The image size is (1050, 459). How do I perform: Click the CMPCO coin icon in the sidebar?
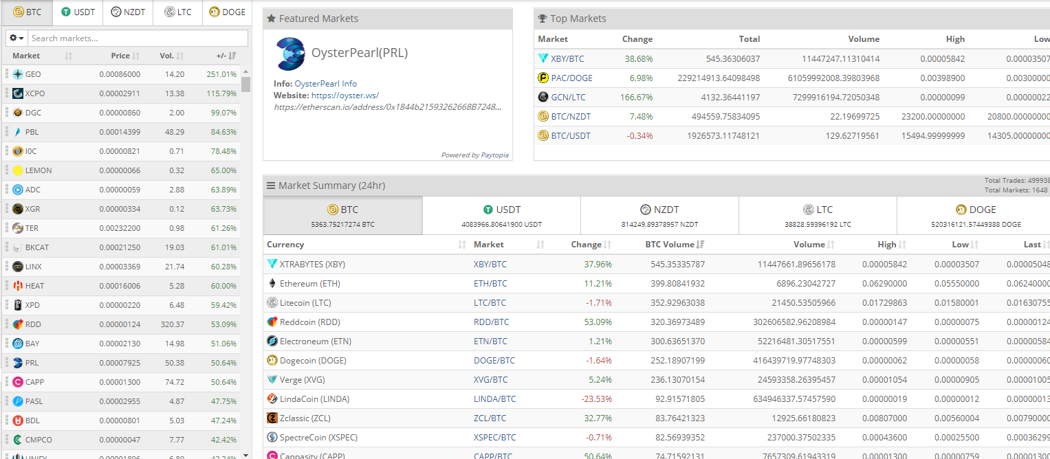click(x=18, y=440)
